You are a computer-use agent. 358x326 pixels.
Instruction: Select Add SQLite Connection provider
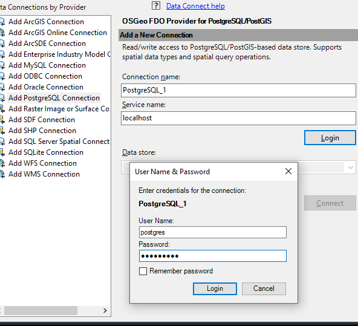click(x=46, y=152)
